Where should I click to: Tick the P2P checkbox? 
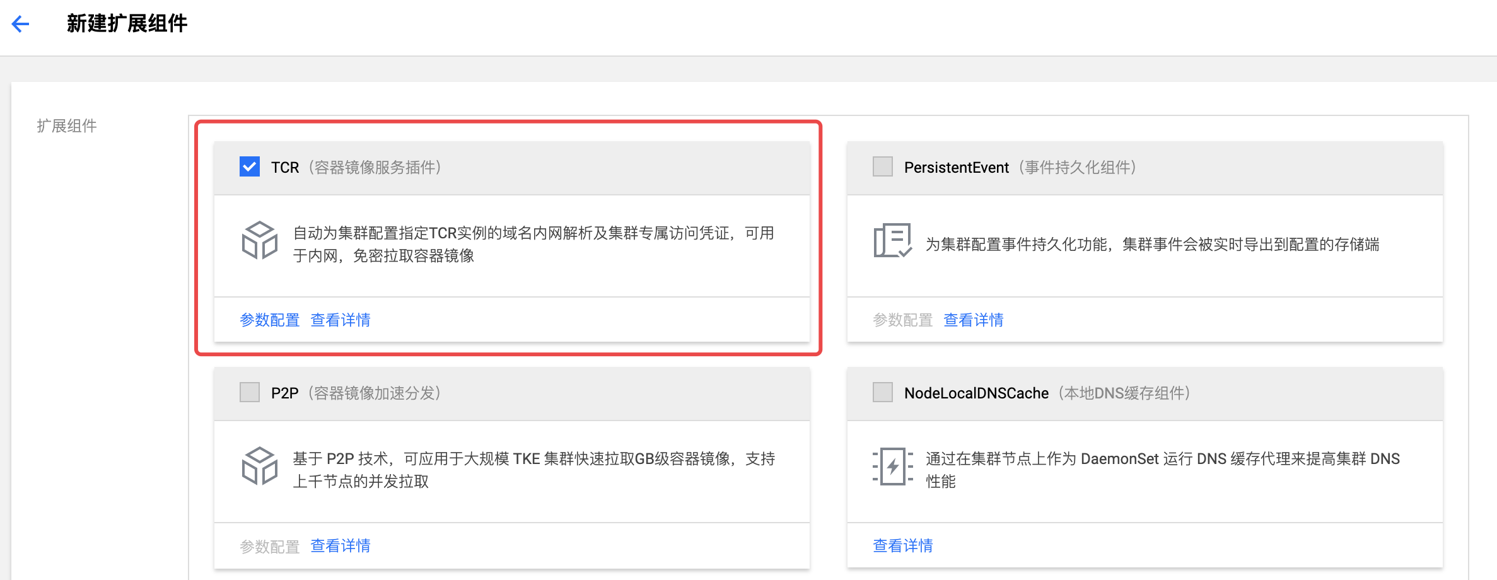(x=250, y=392)
